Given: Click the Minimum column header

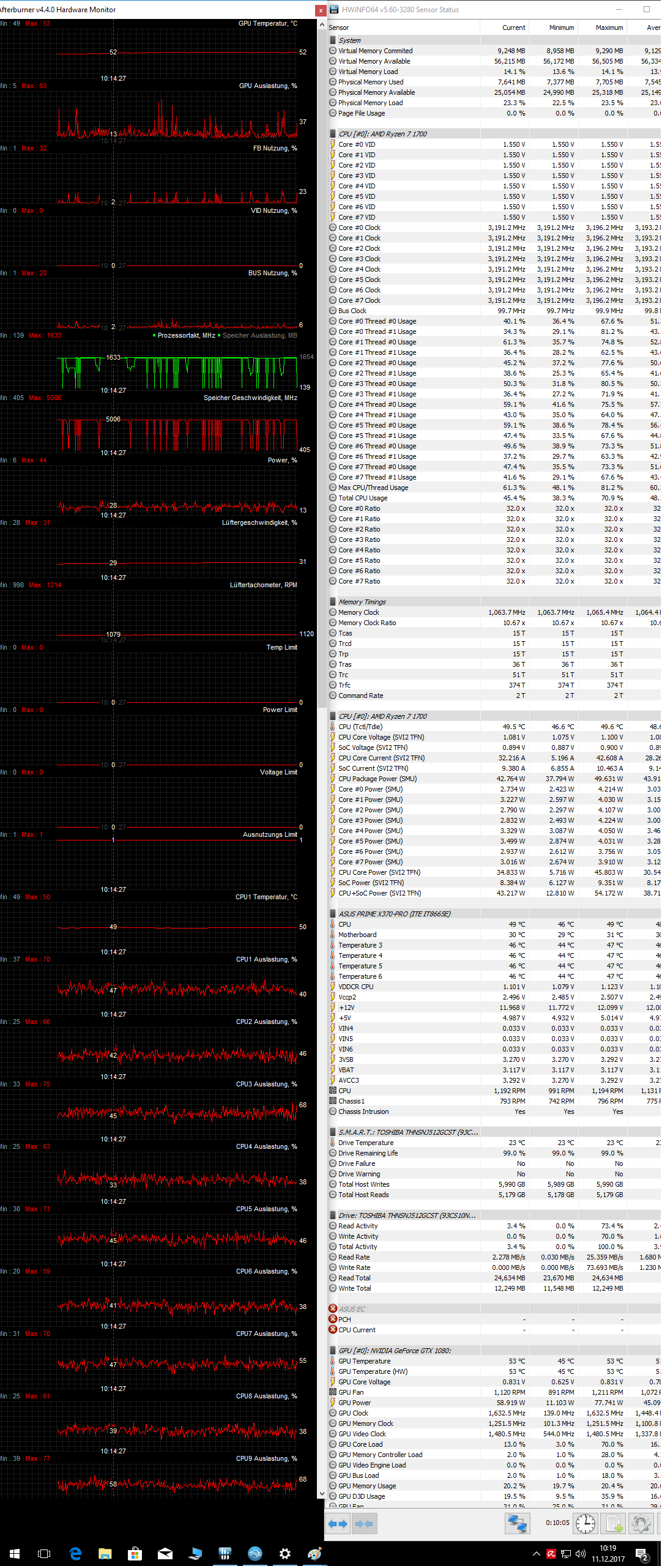Looking at the screenshot, I should click(554, 28).
